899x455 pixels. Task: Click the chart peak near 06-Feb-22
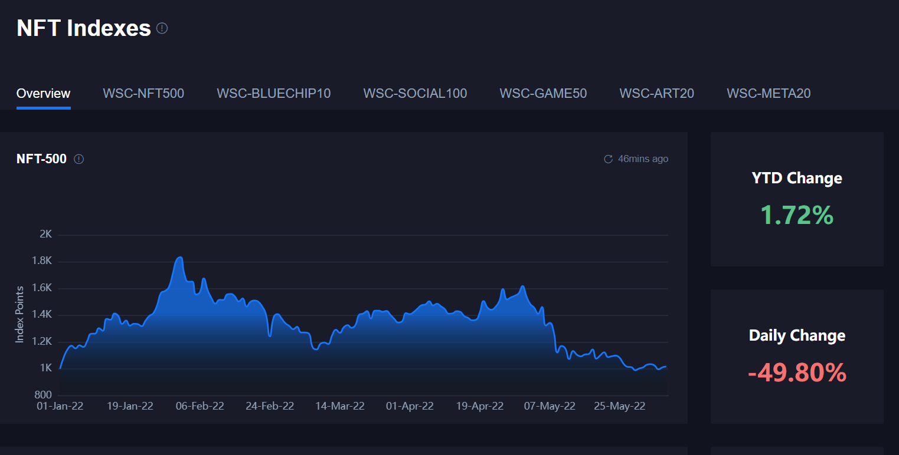[180, 258]
